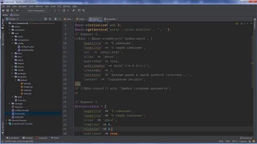Select Scratches and Consoles node

(x=20, y=124)
